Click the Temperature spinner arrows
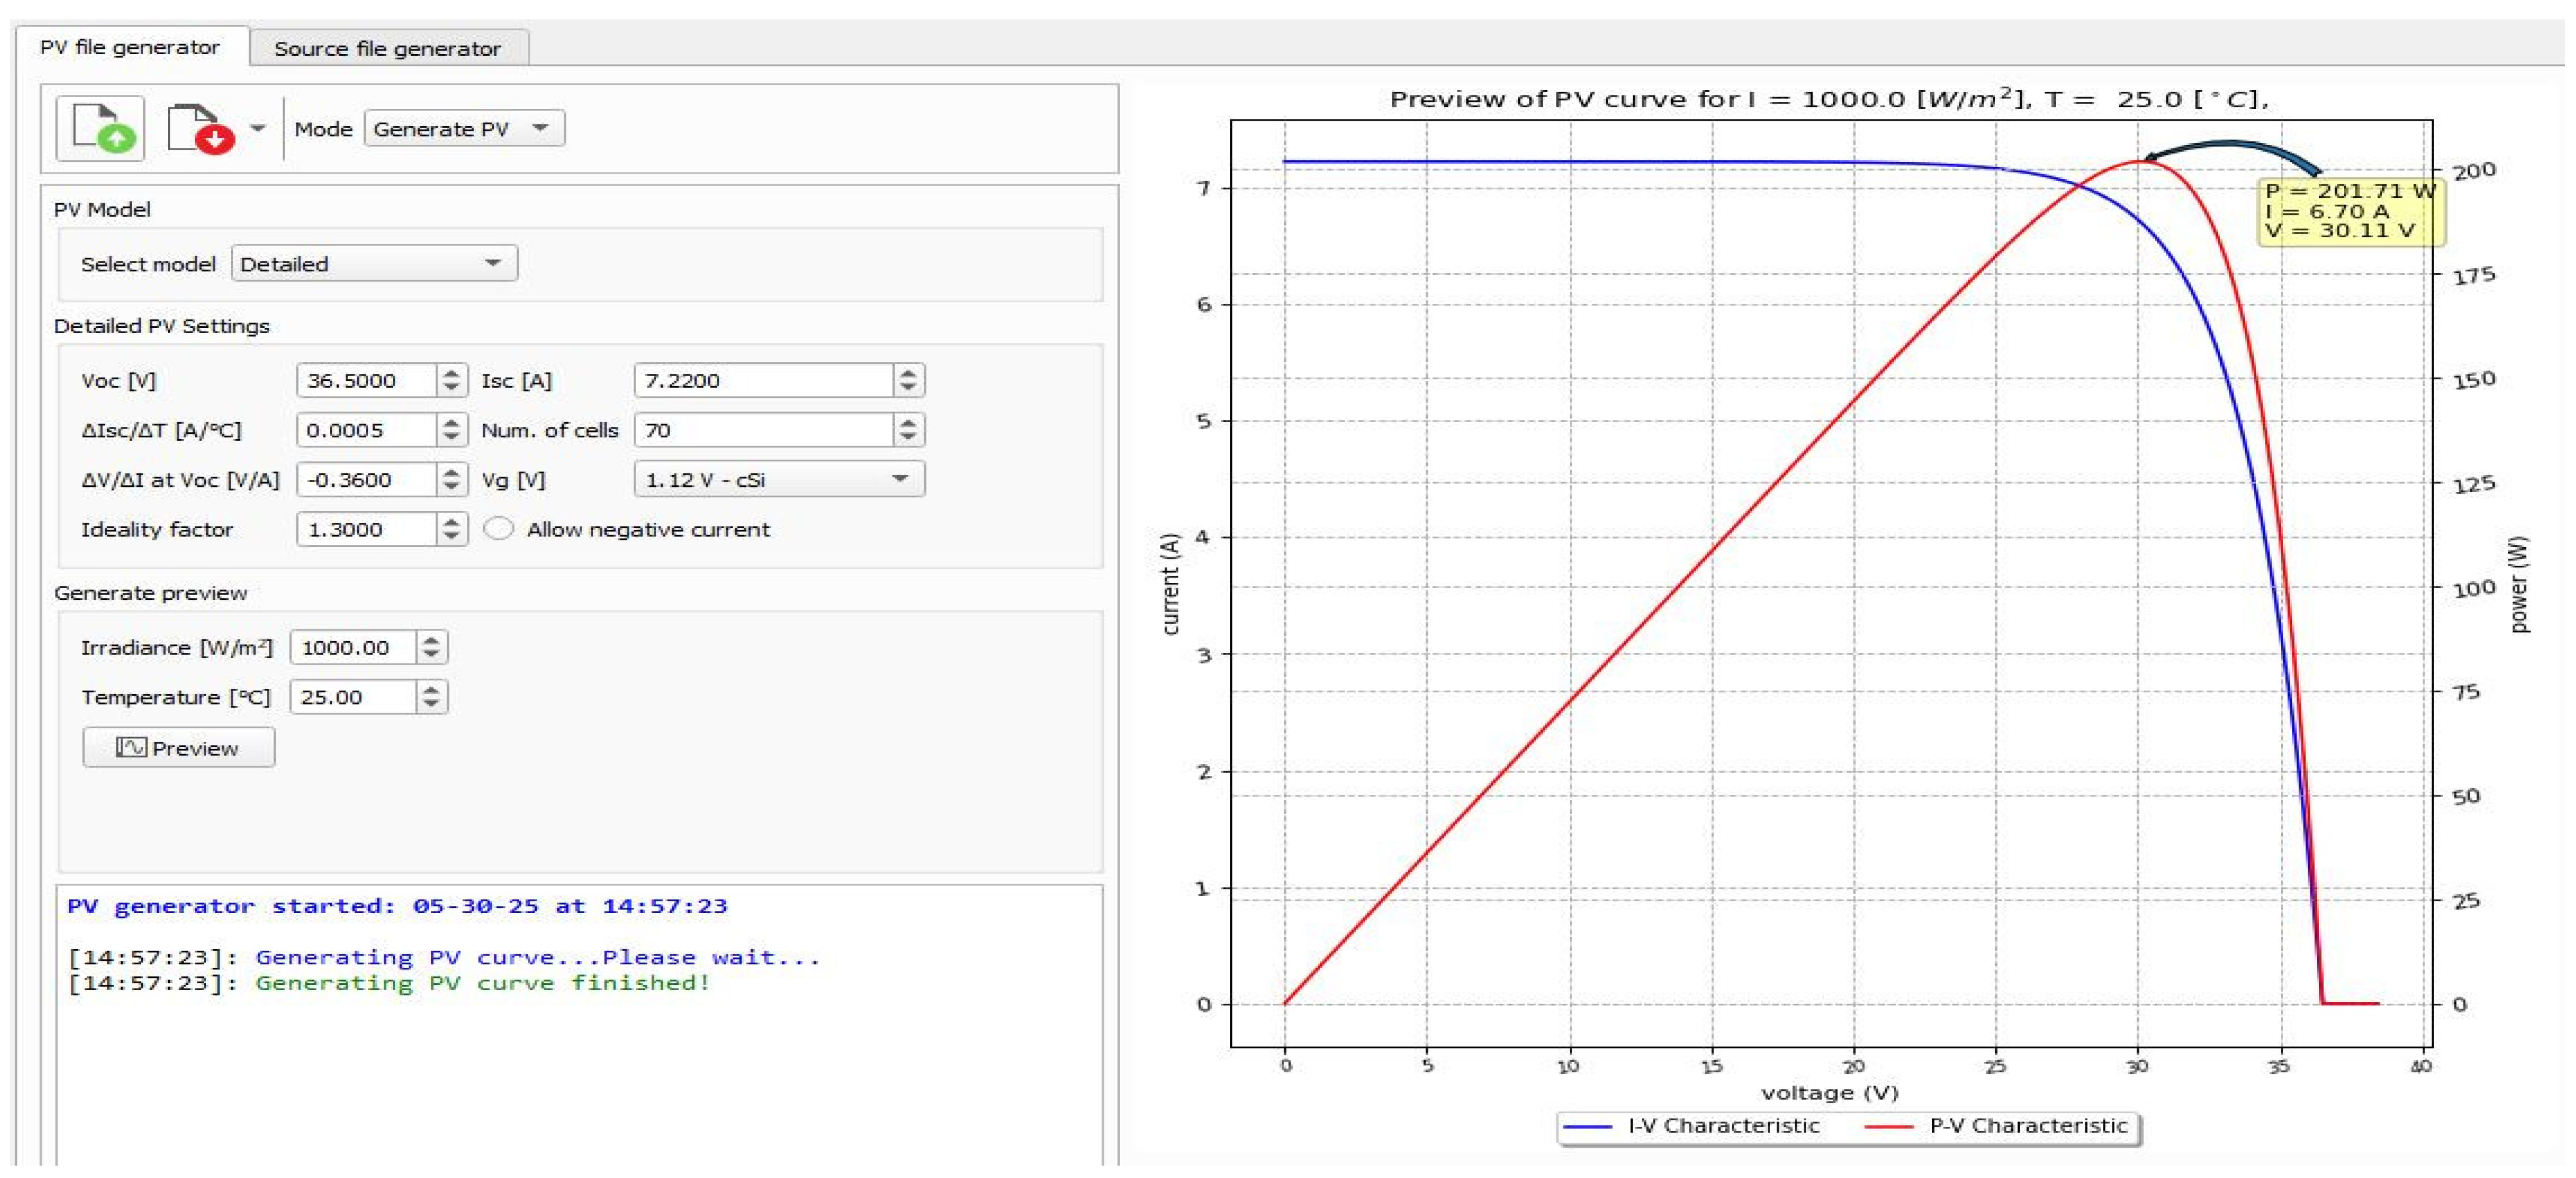 coord(431,698)
